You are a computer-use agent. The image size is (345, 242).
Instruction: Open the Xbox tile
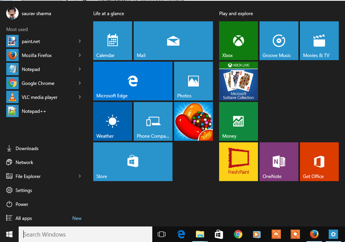238,40
